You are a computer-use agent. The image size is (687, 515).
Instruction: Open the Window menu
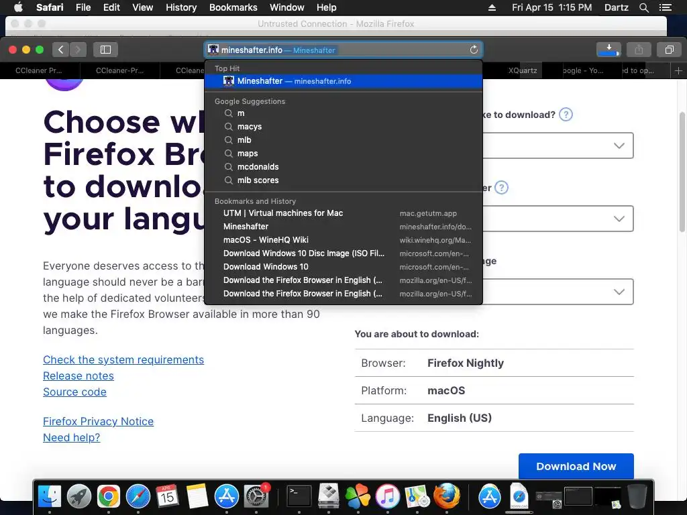[x=287, y=7]
